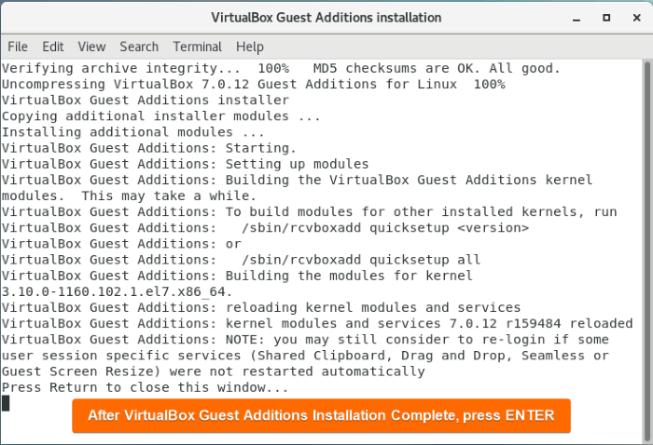
Task: Open the Terminal menu
Action: [x=198, y=47]
